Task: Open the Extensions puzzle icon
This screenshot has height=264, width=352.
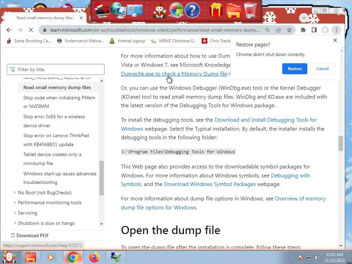Action: pyautogui.click(x=303, y=30)
